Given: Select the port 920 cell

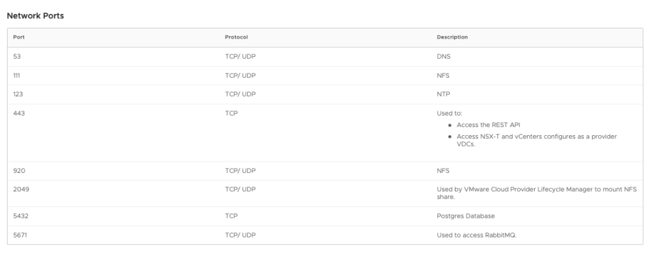Looking at the screenshot, I should tap(18, 170).
